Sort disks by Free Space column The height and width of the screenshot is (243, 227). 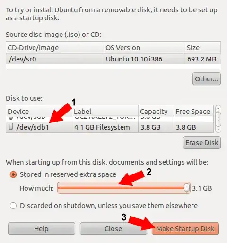click(193, 112)
